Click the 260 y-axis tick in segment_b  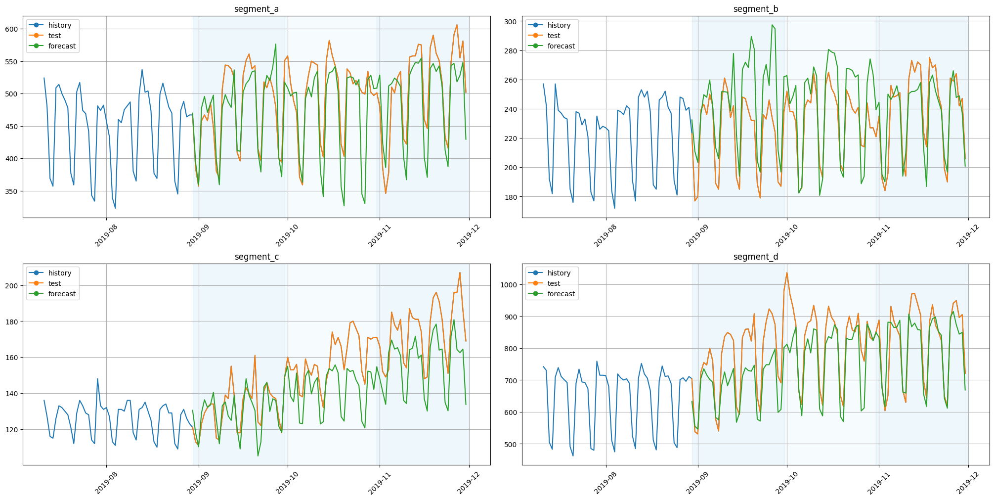point(511,80)
